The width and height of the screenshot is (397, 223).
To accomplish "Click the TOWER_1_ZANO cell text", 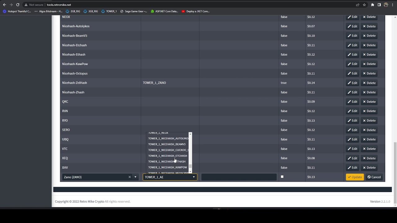I will click(154, 83).
